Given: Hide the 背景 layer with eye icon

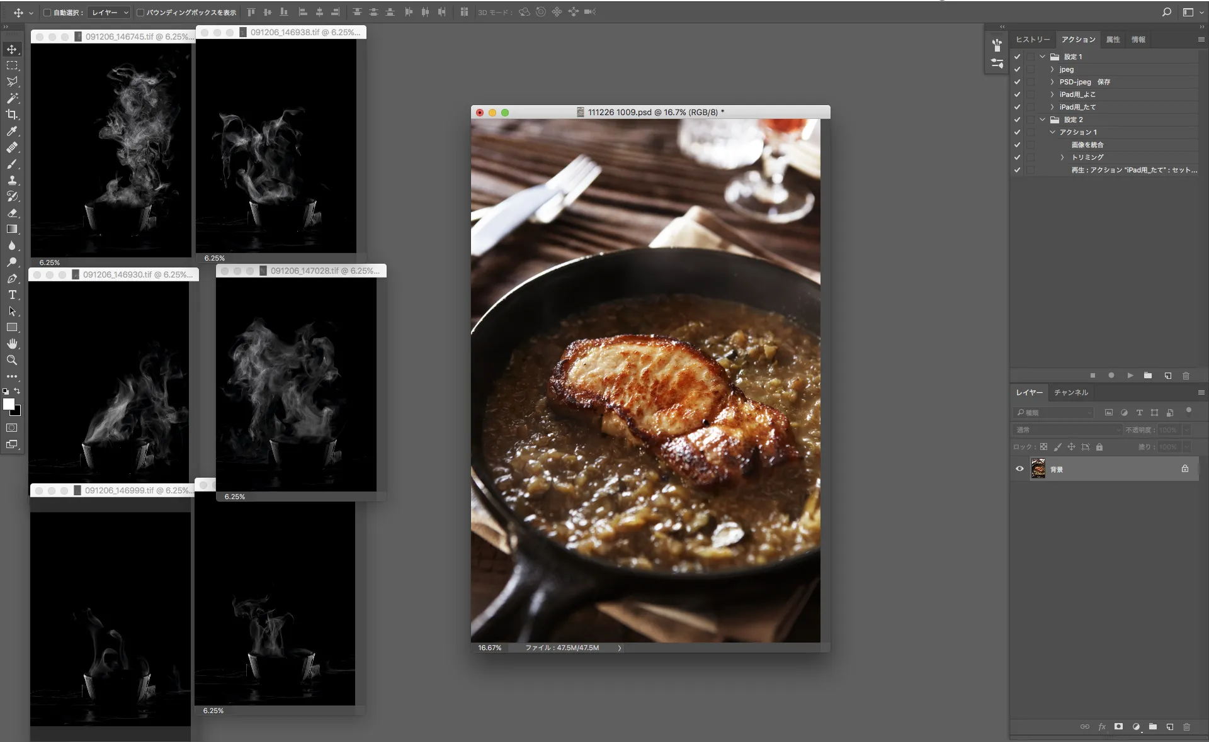Looking at the screenshot, I should coord(1019,469).
